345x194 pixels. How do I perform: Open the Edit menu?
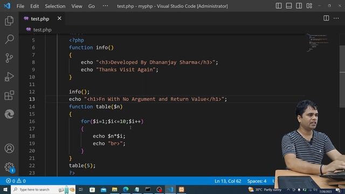click(x=34, y=6)
